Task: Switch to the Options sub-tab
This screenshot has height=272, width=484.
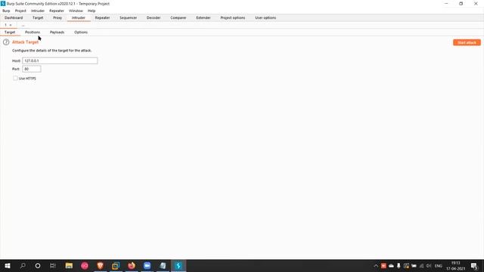Action: [81, 32]
